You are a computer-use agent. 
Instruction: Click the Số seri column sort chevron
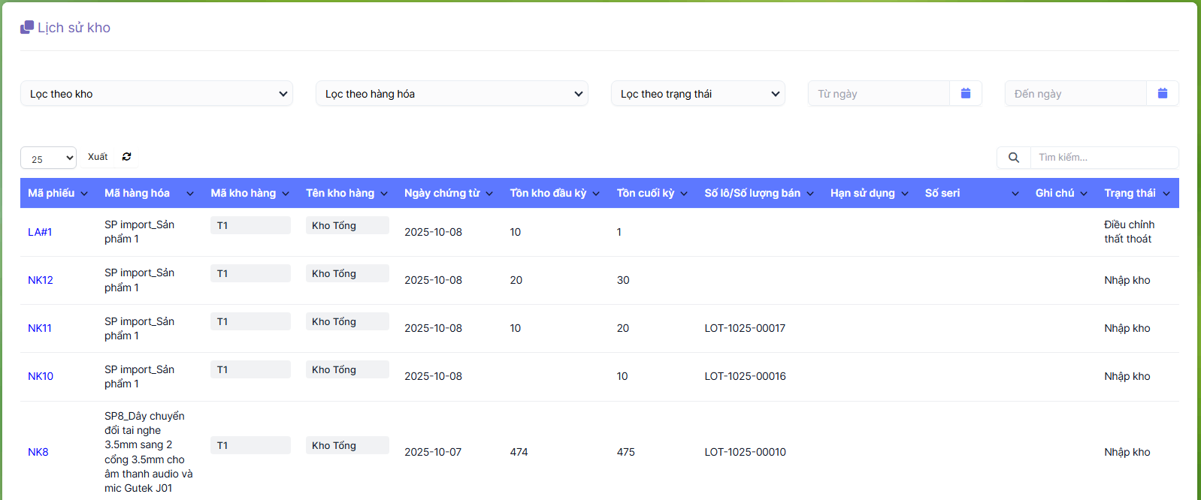click(x=1015, y=194)
